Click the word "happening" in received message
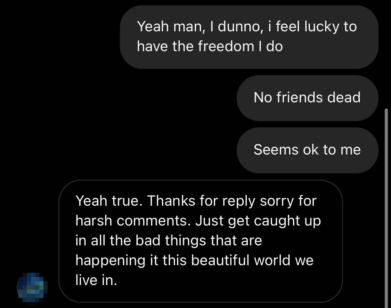Image resolution: width=391 pixels, height=308 pixels. [x=110, y=261]
